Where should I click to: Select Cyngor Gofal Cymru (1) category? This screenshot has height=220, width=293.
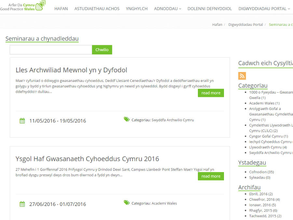tap(269, 136)
